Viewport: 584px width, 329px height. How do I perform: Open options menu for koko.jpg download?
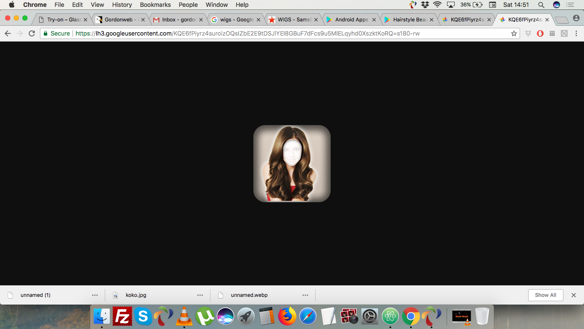pyautogui.click(x=200, y=295)
